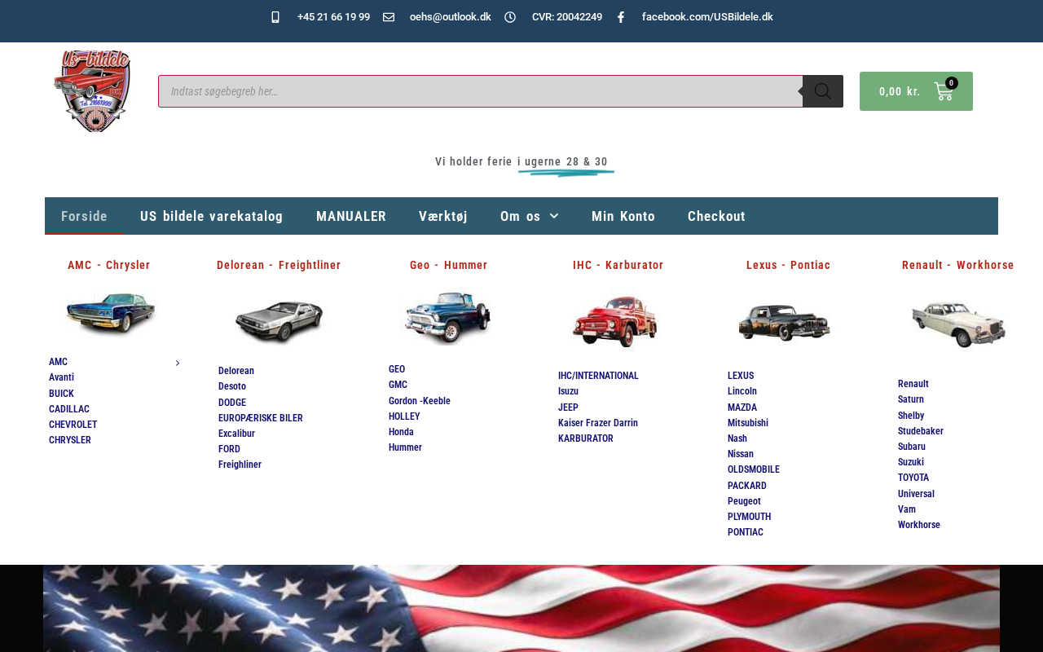Screen dimensions: 1043x652
Task: Open the GMC category link
Action: pyautogui.click(x=398, y=385)
